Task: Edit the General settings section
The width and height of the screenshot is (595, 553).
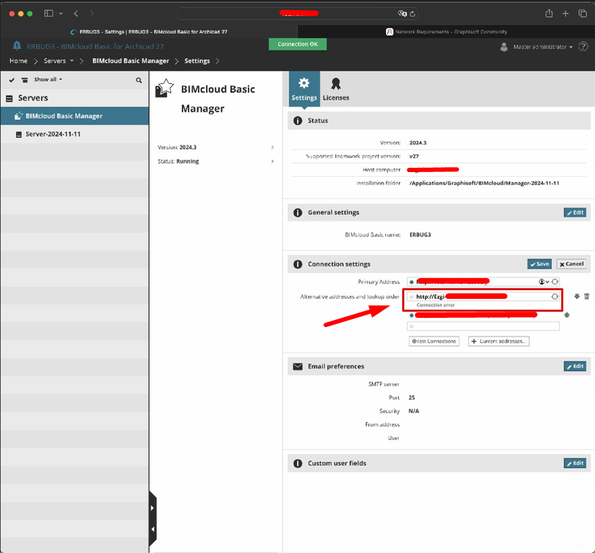Action: [575, 213]
